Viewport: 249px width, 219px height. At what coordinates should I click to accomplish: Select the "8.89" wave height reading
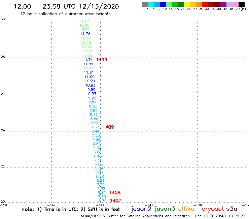coord(94,119)
